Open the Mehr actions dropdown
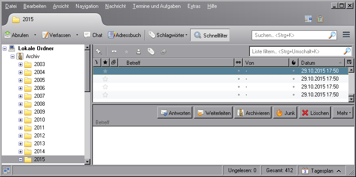Viewport: 356px width, 177px height. click(x=344, y=113)
